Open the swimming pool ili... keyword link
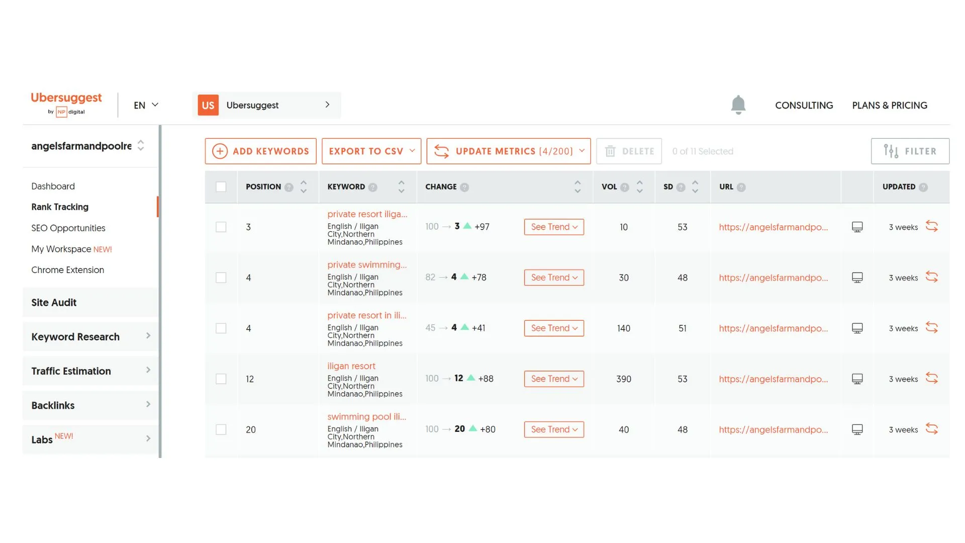Image resolution: width=965 pixels, height=543 pixels. click(x=367, y=416)
